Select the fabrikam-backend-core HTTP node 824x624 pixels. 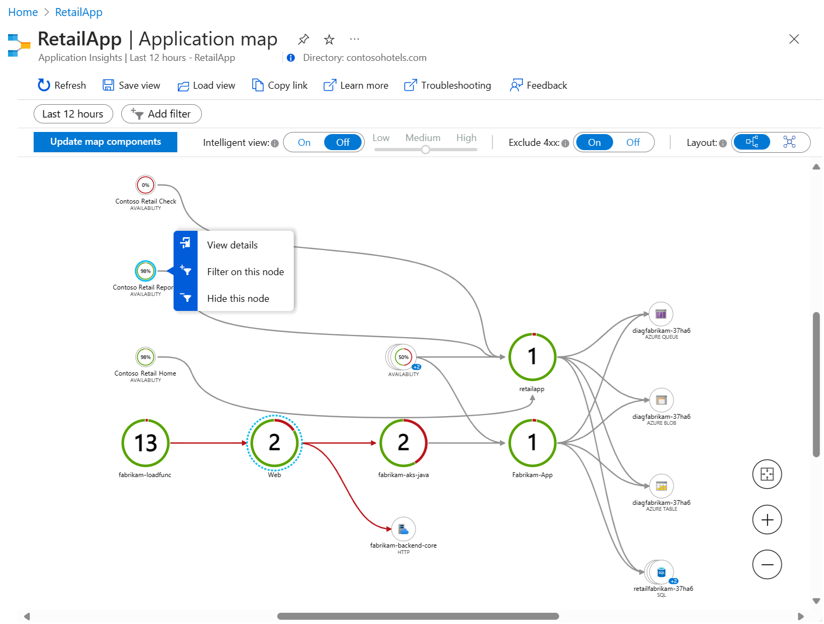pos(403,529)
